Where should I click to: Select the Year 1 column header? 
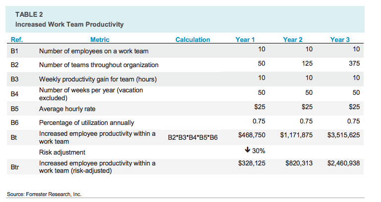246,40
